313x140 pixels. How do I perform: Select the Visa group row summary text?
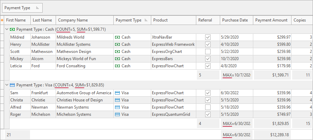pos(60,85)
